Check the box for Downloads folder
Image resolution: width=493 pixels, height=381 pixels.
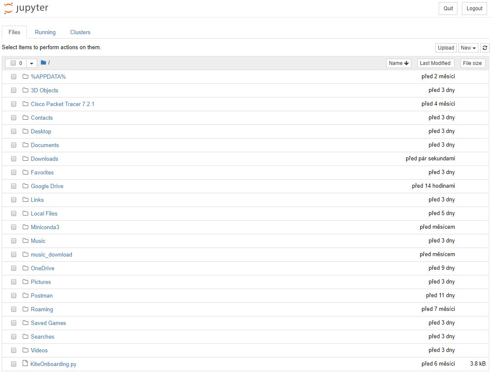14,159
